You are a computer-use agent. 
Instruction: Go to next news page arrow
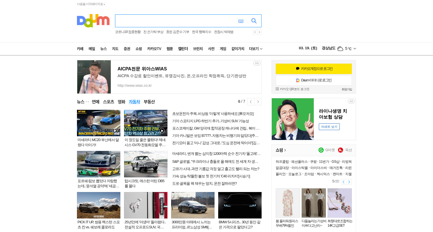point(258,102)
